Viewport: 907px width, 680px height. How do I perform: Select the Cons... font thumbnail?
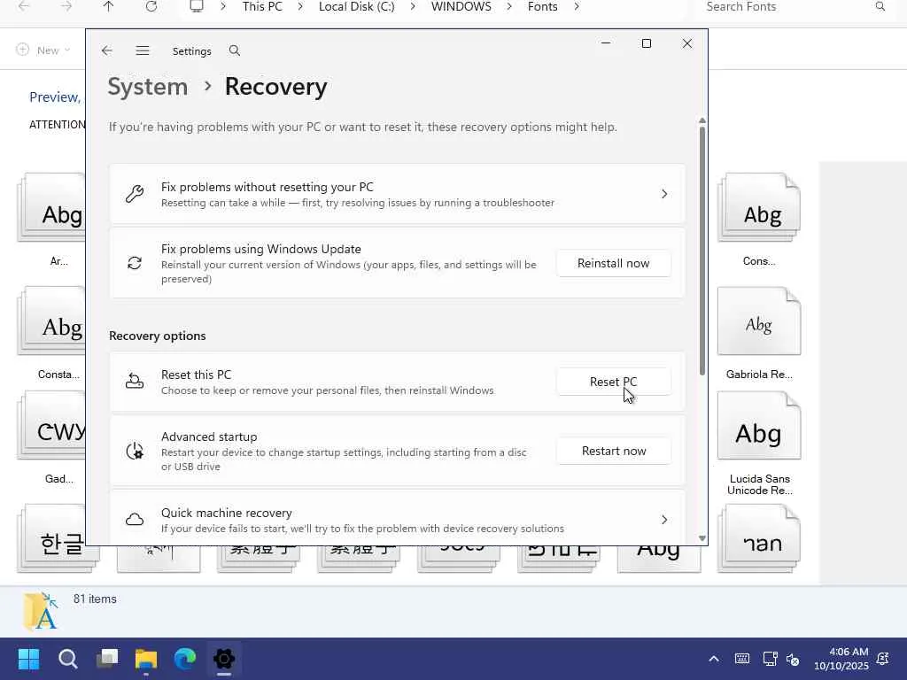click(x=759, y=207)
